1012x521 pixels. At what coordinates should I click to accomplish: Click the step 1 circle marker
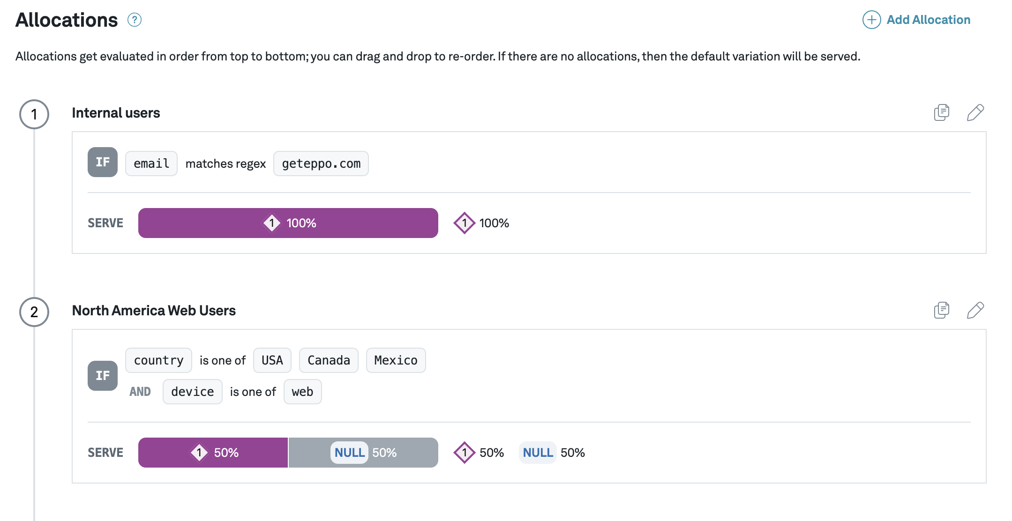[x=34, y=114]
